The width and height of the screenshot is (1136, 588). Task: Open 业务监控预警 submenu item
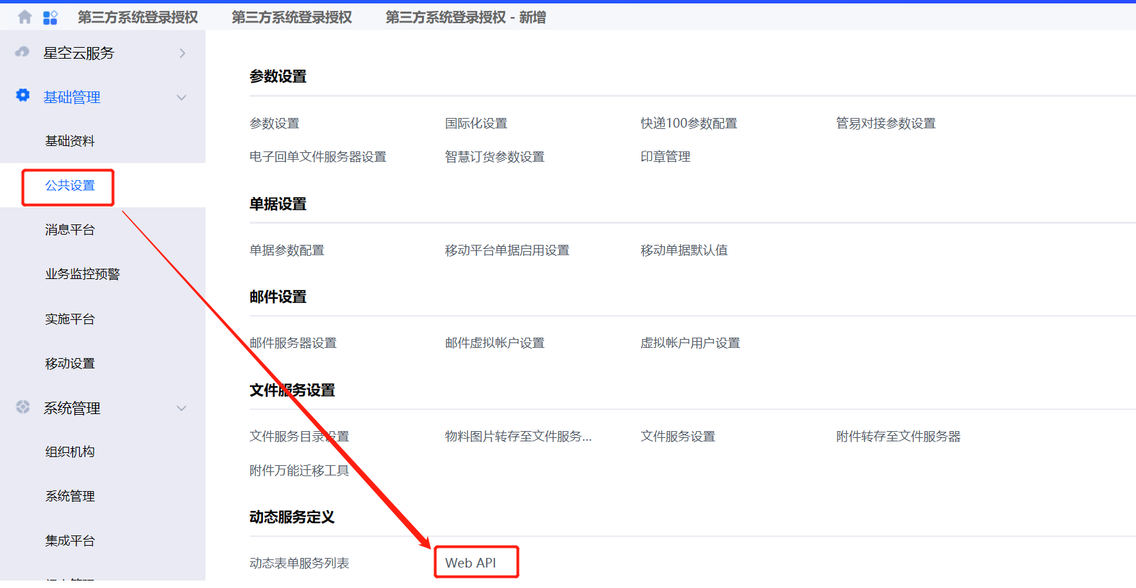pyautogui.click(x=83, y=274)
